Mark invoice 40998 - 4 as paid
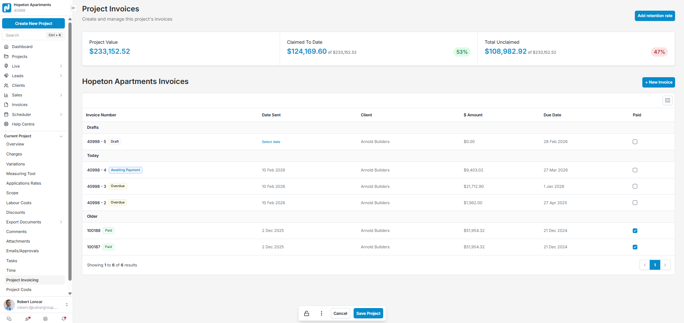Viewport: 684px width, 323px height. (635, 170)
